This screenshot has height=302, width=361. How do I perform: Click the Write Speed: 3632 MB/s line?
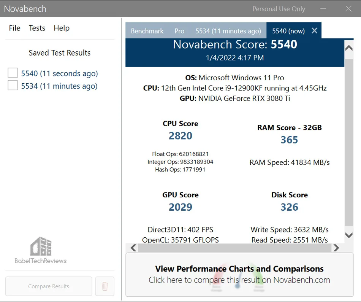coord(290,230)
